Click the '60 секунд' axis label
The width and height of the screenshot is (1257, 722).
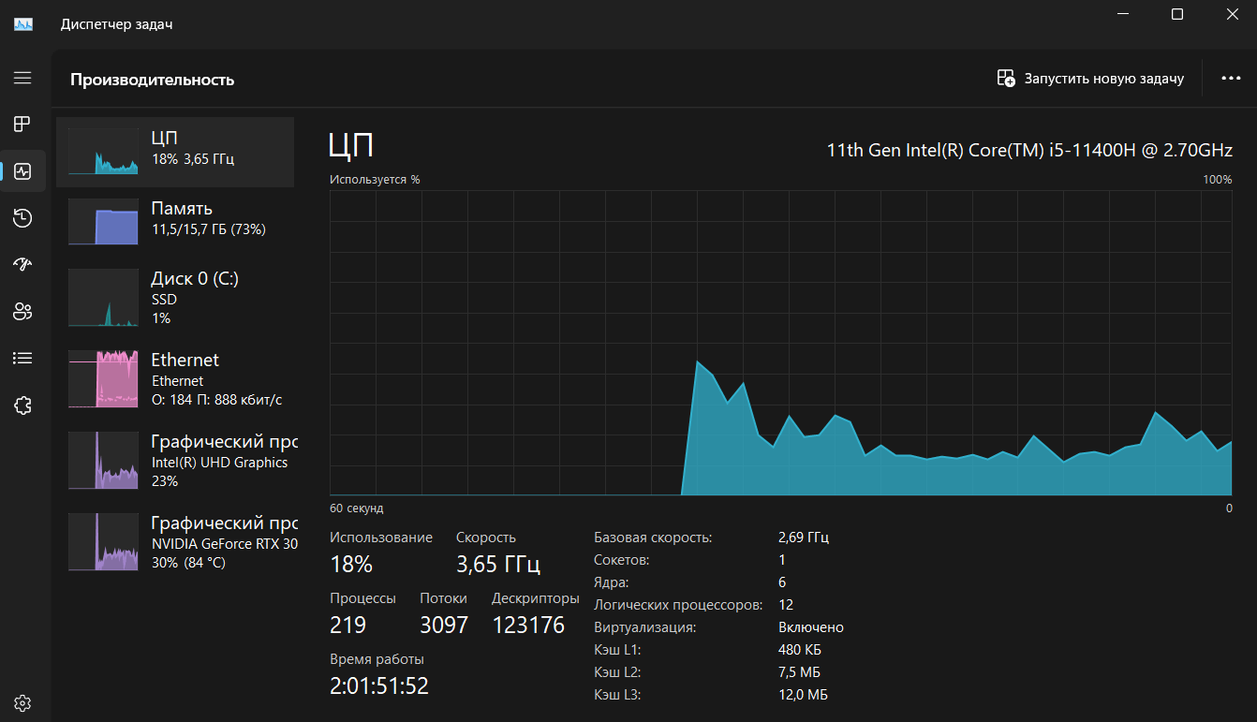click(357, 508)
